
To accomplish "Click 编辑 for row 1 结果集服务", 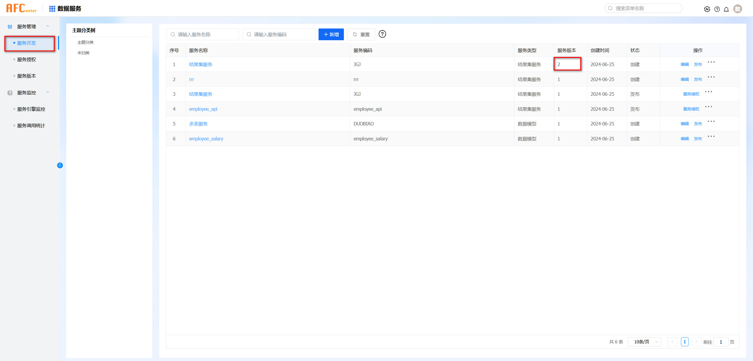I will point(685,64).
